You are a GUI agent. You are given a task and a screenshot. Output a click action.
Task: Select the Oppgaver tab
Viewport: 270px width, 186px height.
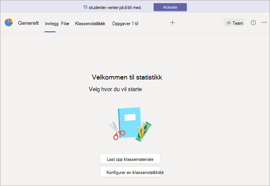click(x=121, y=24)
